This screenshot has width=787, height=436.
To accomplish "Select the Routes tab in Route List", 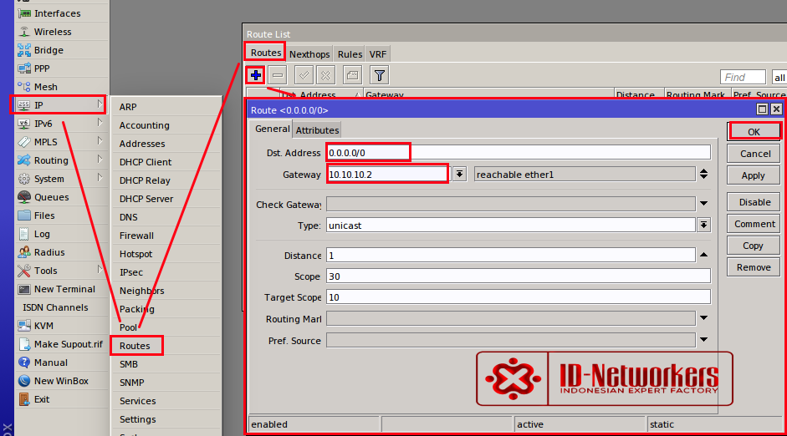I will (x=265, y=53).
